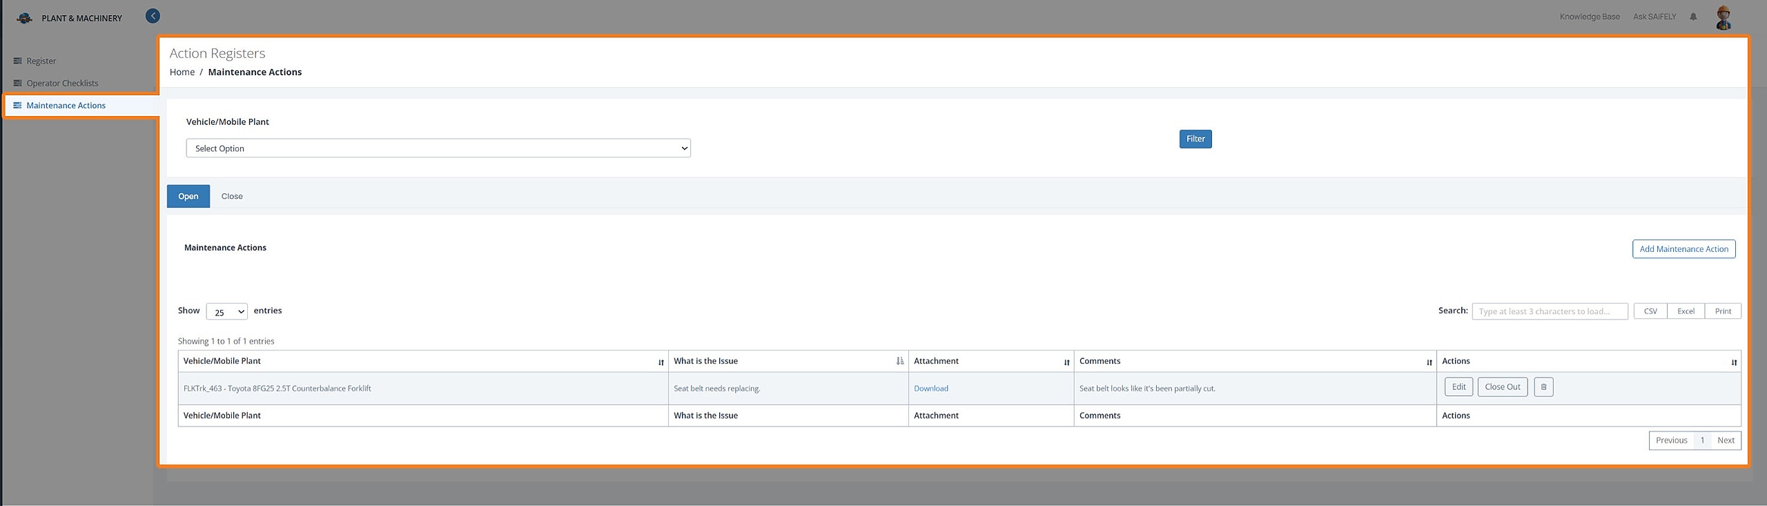The height and width of the screenshot is (506, 1767).
Task: Click the Maintenance Actions breadcrumb text
Action: 255,72
